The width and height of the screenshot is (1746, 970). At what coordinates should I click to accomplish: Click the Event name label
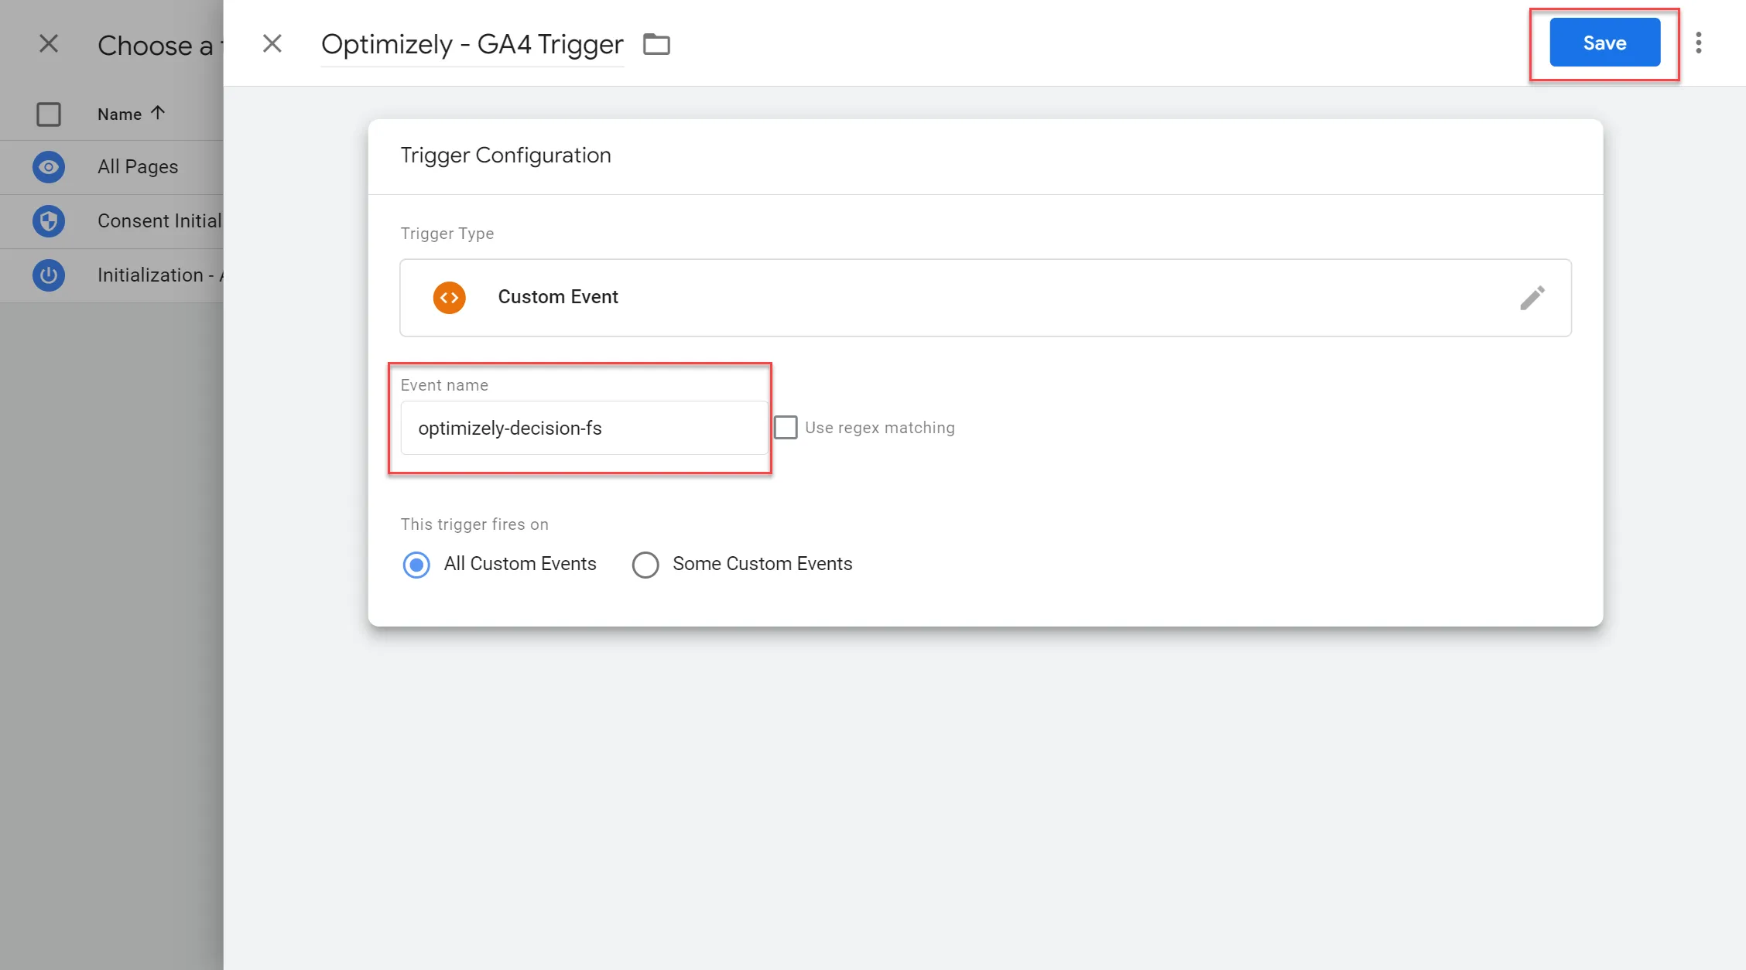[444, 385]
